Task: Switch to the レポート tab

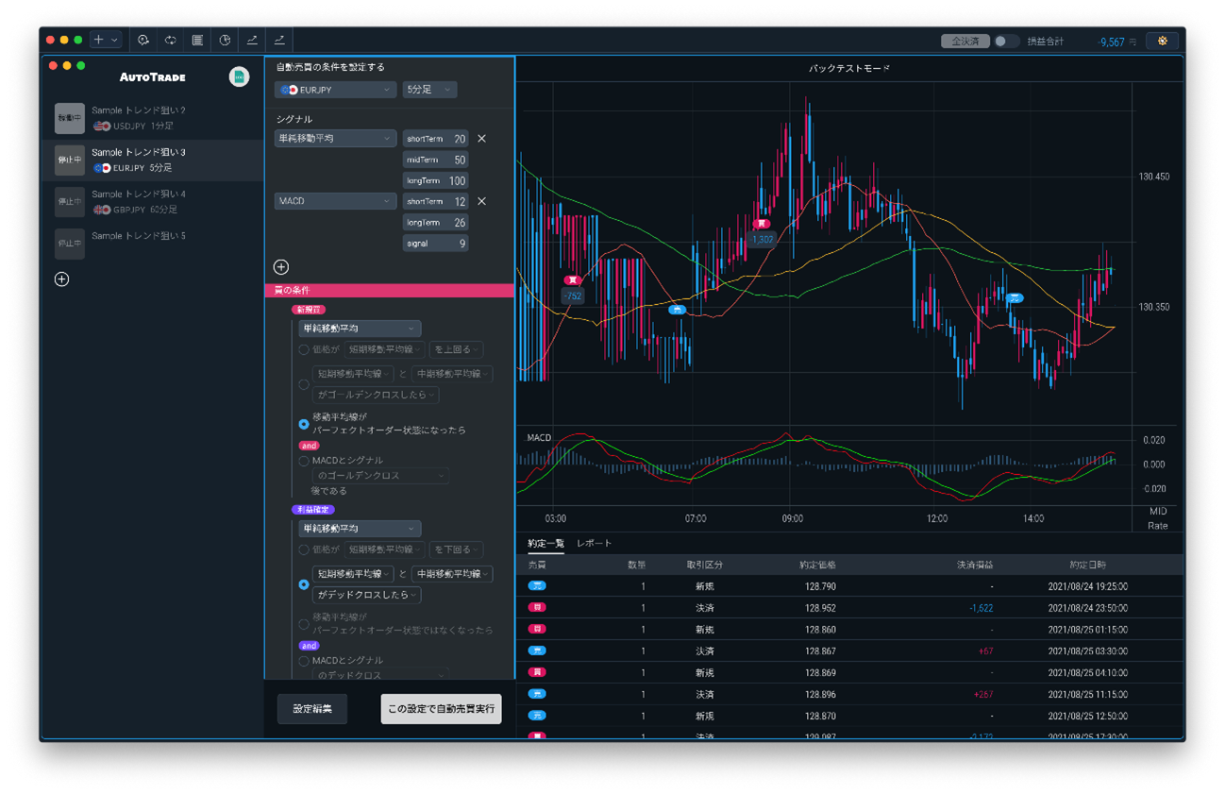Action: [x=595, y=544]
